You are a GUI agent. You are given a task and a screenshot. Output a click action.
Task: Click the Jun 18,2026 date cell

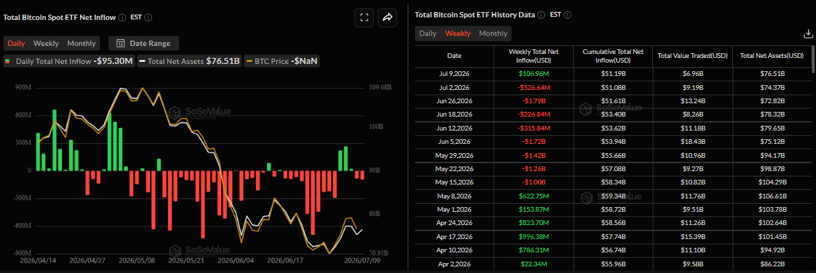(x=454, y=113)
